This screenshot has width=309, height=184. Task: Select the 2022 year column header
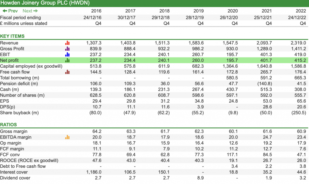pos(301,11)
